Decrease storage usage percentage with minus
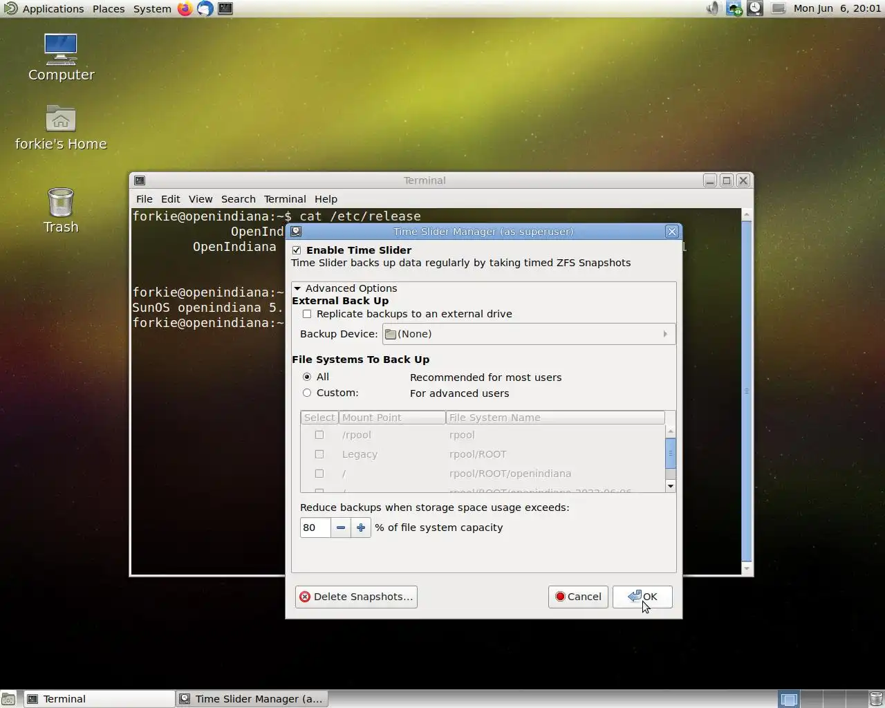This screenshot has width=885, height=708. coord(341,528)
